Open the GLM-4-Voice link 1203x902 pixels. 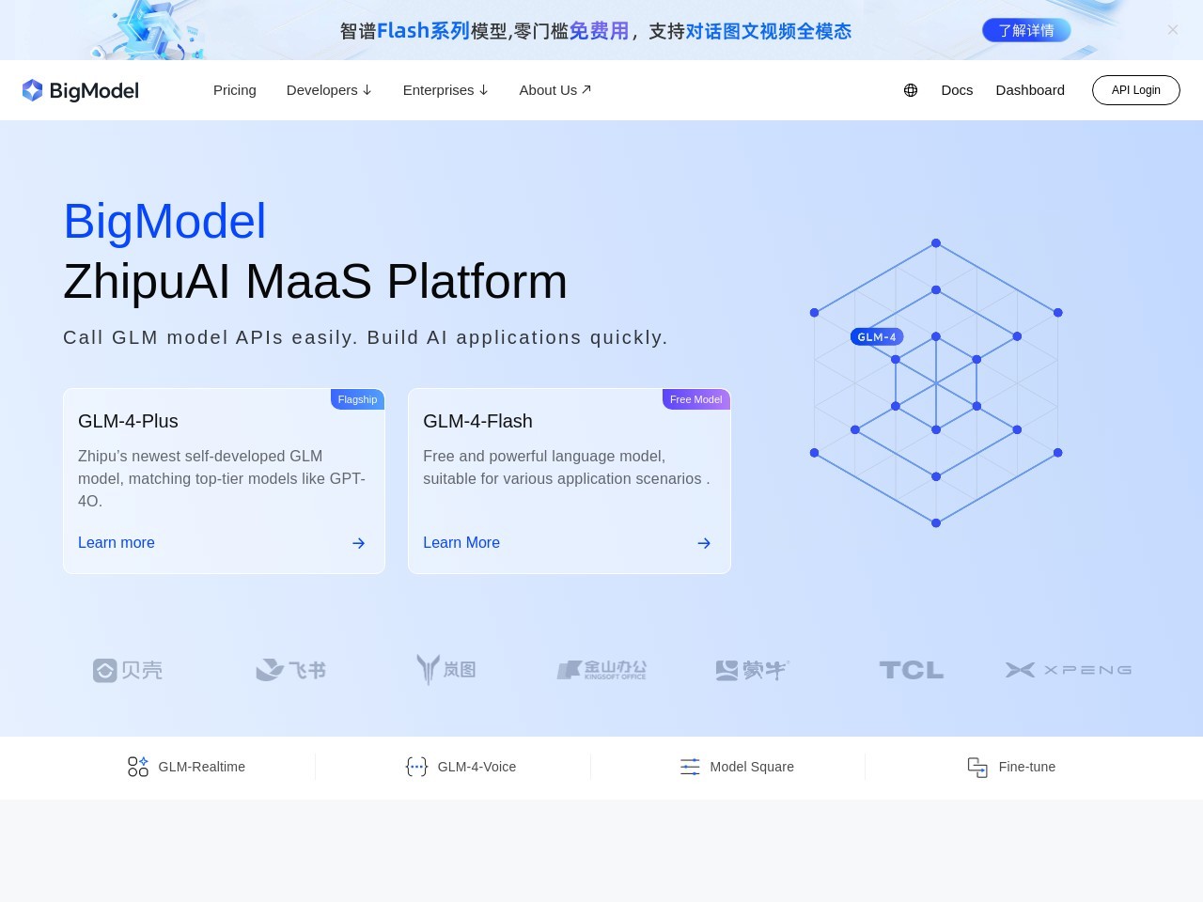coord(477,767)
